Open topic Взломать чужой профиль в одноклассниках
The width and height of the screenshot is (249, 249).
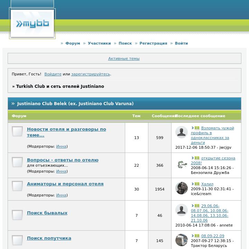point(212,135)
